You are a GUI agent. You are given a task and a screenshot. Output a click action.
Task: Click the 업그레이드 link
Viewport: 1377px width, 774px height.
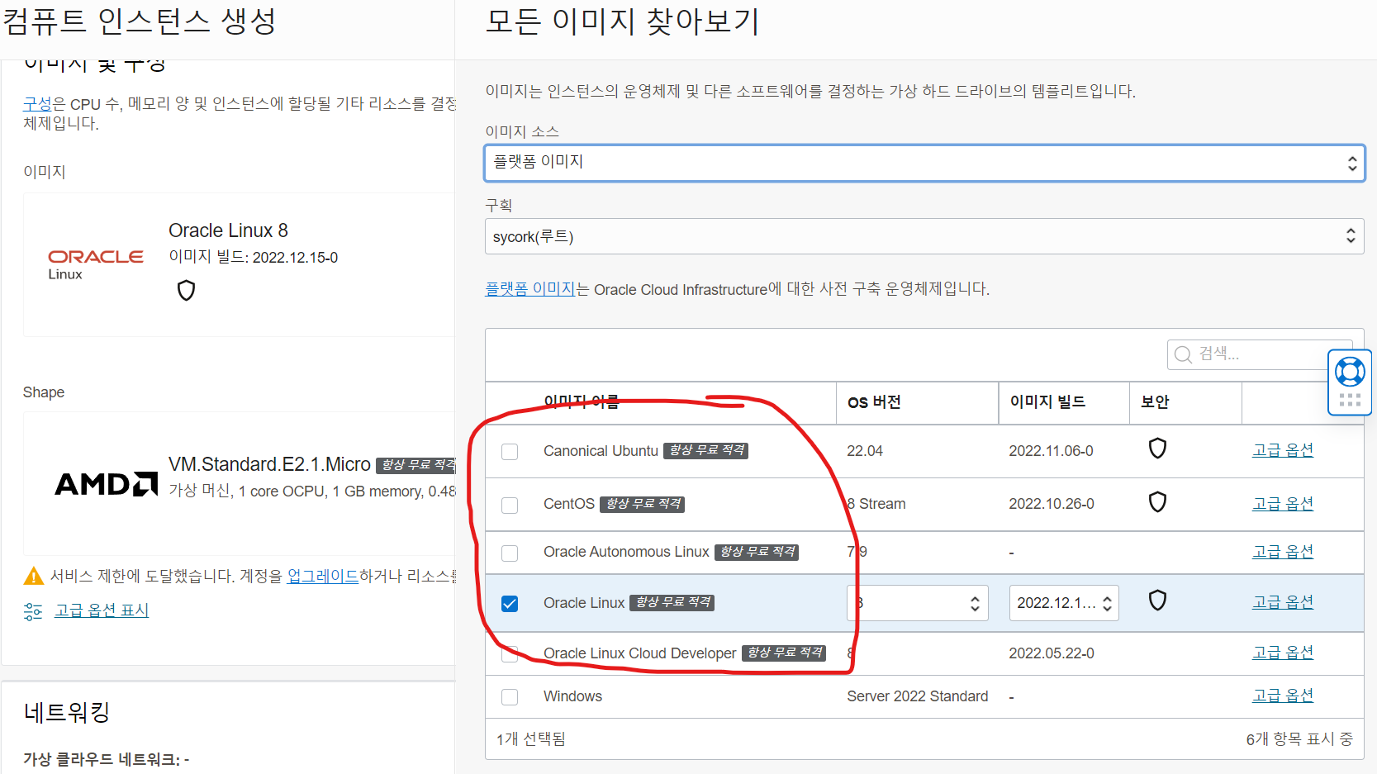pos(323,576)
